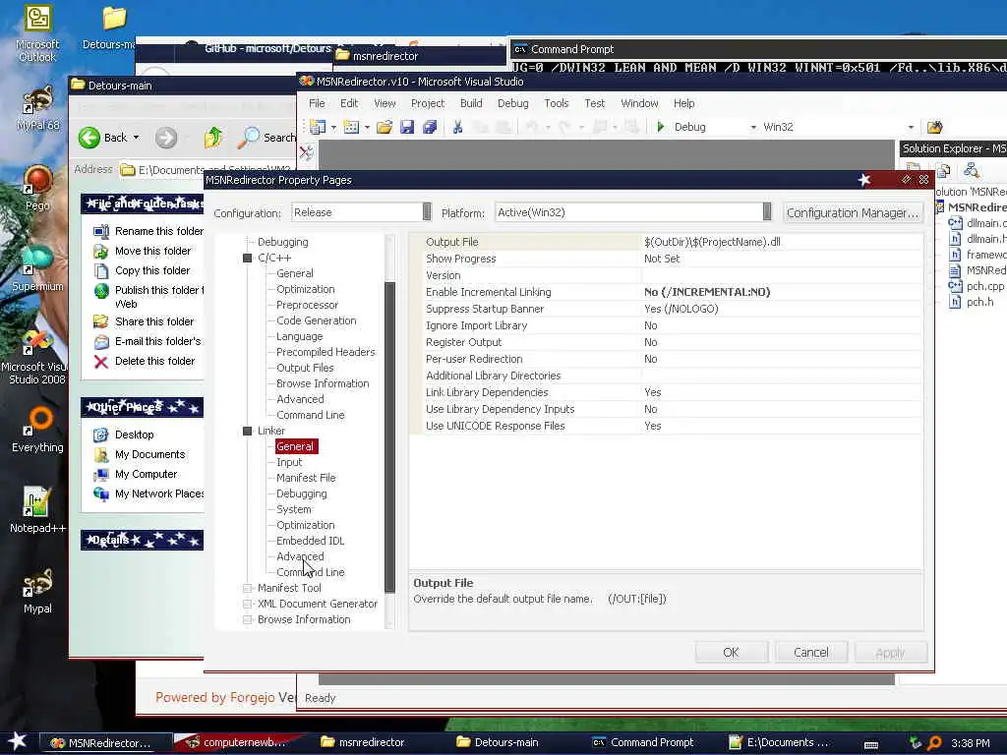This screenshot has height=755, width=1007.
Task: Click Search in Detours-main toolbar
Action: (x=267, y=138)
